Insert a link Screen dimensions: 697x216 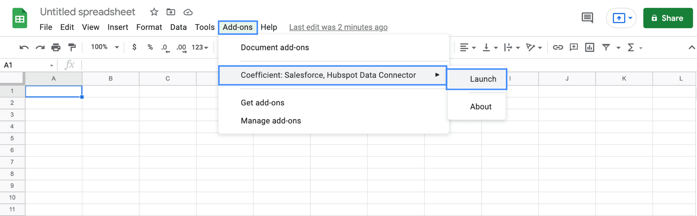coord(558,47)
